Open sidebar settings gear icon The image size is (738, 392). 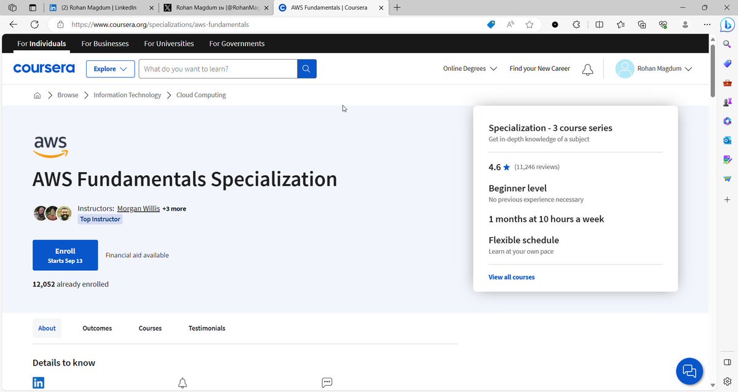pyautogui.click(x=727, y=381)
